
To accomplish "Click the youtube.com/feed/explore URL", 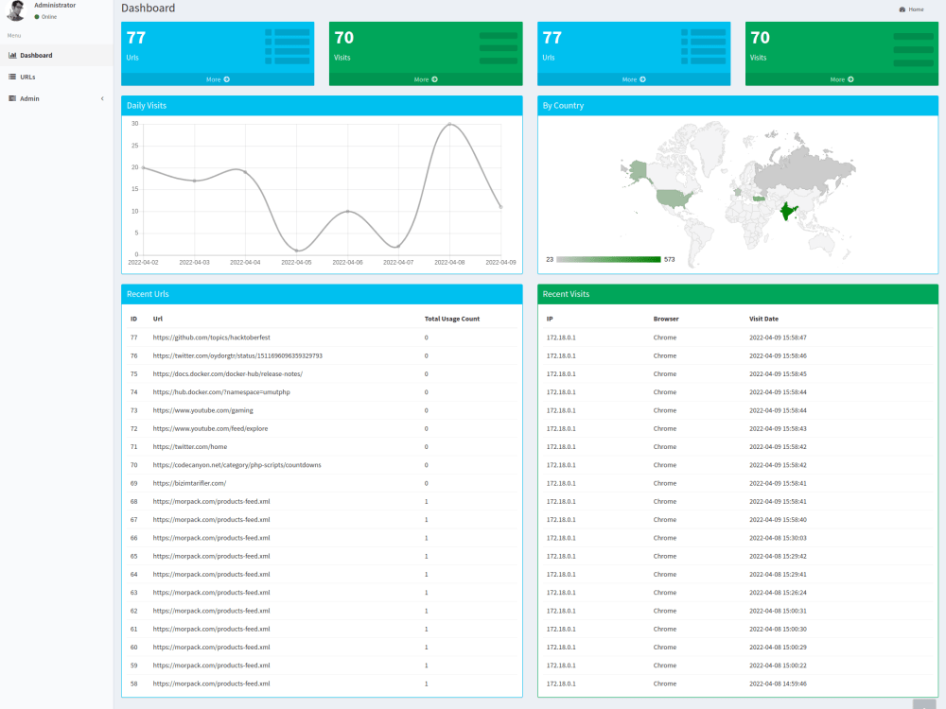I will (x=210, y=428).
